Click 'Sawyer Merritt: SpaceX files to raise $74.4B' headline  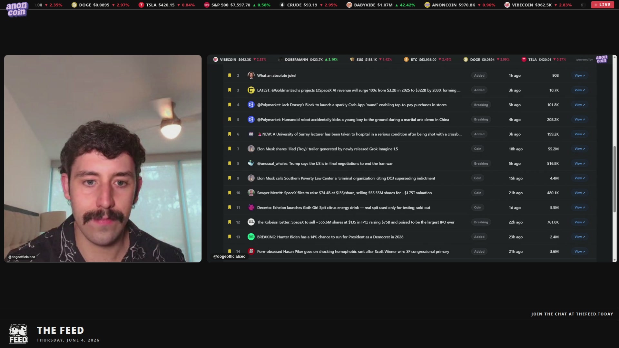pyautogui.click(x=344, y=193)
